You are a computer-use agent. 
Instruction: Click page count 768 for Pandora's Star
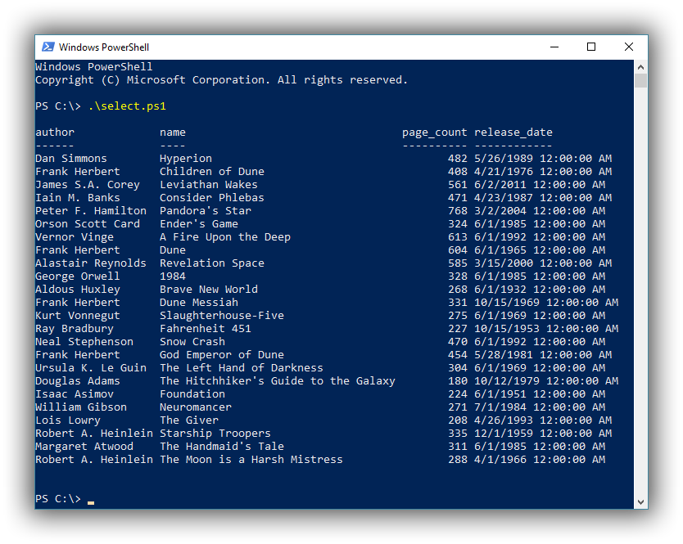pos(458,211)
